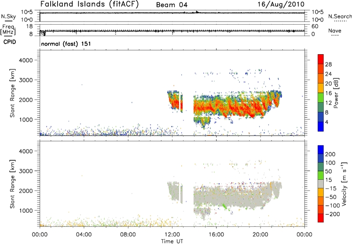Click the "Falkland Islands (fitACF)" plot title
The image size is (352, 244).
click(x=89, y=4)
